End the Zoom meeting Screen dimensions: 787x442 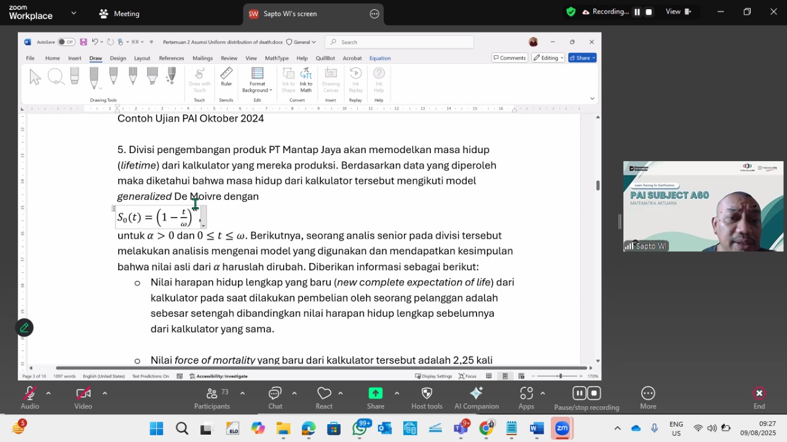(759, 398)
